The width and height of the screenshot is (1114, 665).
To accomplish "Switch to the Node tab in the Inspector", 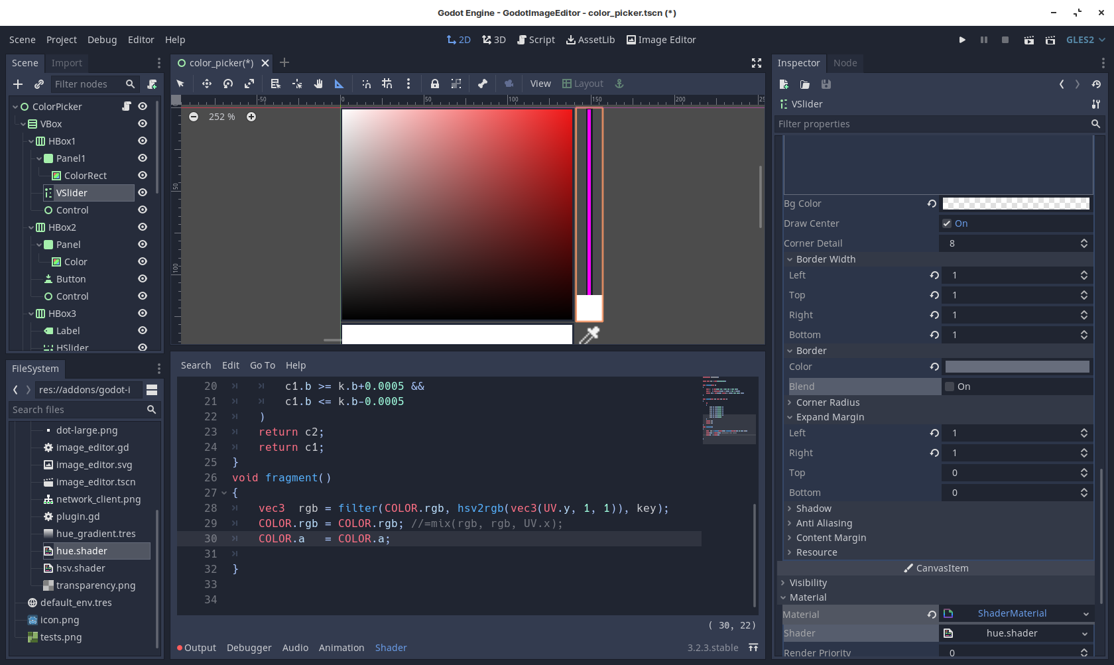I will pos(845,63).
